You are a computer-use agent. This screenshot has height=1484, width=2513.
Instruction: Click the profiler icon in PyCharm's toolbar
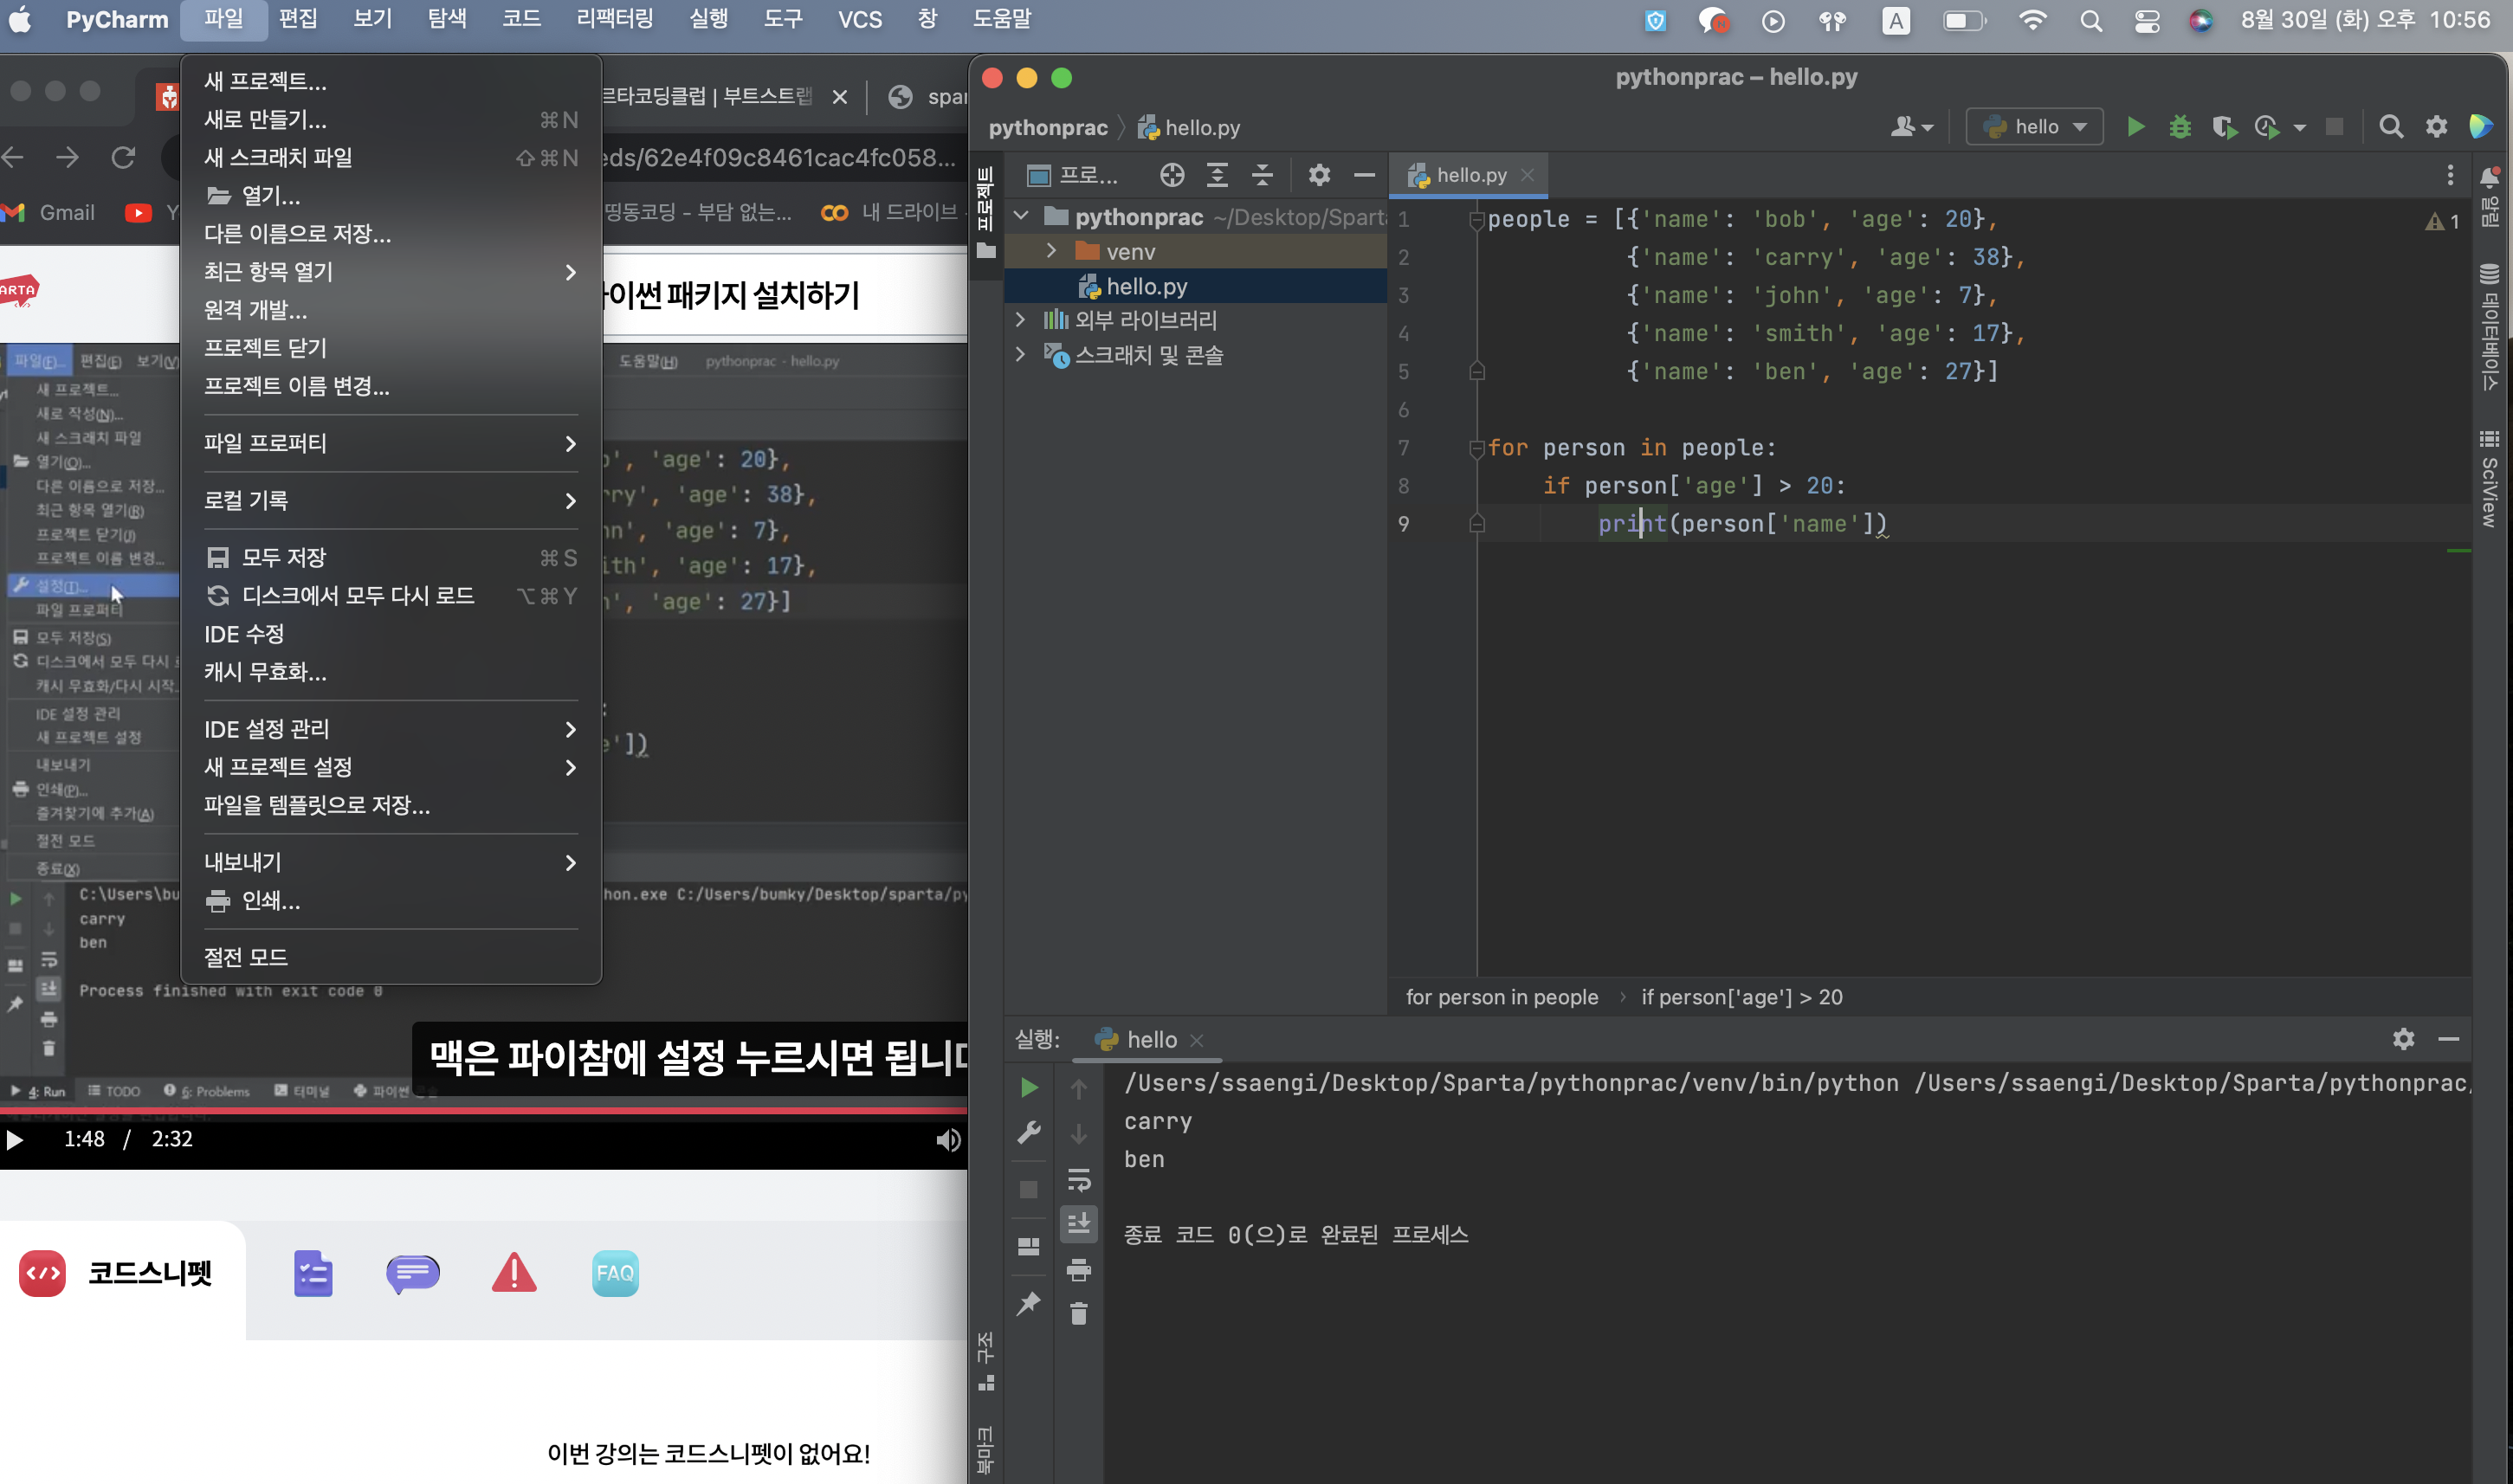coord(2267,127)
